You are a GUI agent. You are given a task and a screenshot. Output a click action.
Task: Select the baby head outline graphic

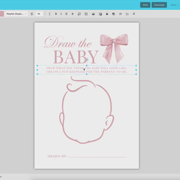click(87, 110)
